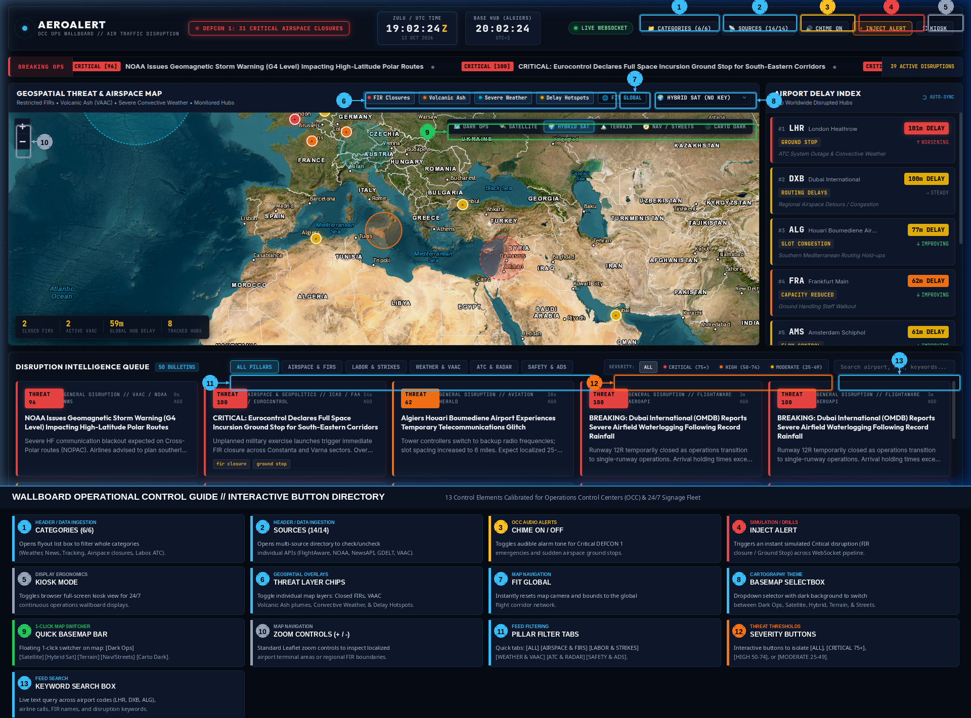This screenshot has height=718, width=971.
Task: Toggle the Delay Hotspots layer chip
Action: click(x=564, y=98)
